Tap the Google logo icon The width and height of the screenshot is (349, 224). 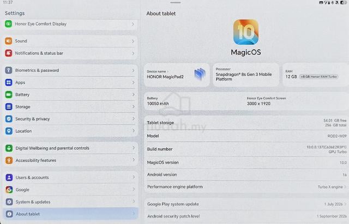point(9,190)
